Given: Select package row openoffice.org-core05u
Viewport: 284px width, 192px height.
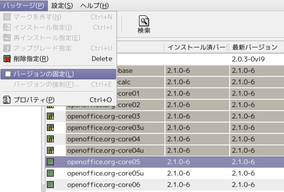Looking at the screenshot, I should (164, 173).
